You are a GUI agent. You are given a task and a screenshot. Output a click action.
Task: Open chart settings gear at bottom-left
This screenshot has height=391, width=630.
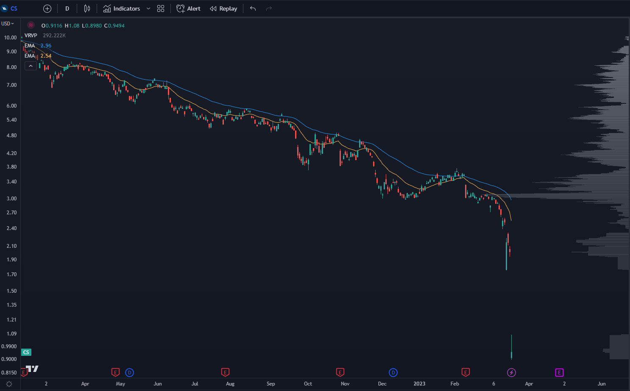[x=9, y=384]
